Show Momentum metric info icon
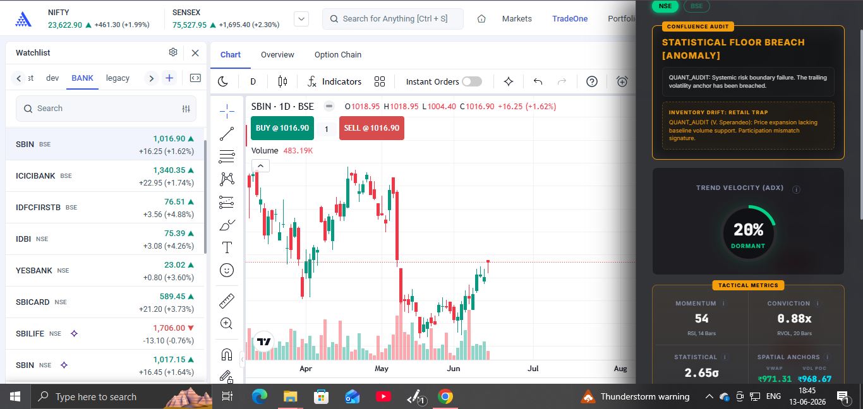Image resolution: width=863 pixels, height=409 pixels. point(724,304)
